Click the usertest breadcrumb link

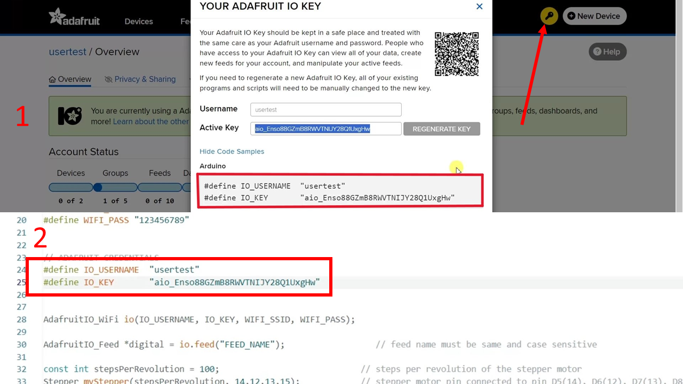point(67,52)
